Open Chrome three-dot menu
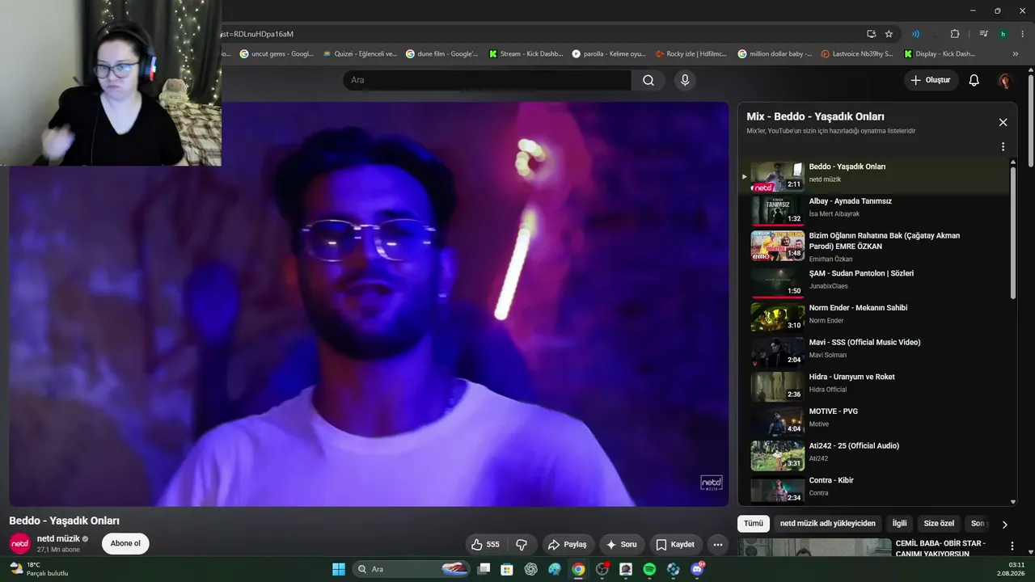The image size is (1035, 582). (x=1022, y=34)
